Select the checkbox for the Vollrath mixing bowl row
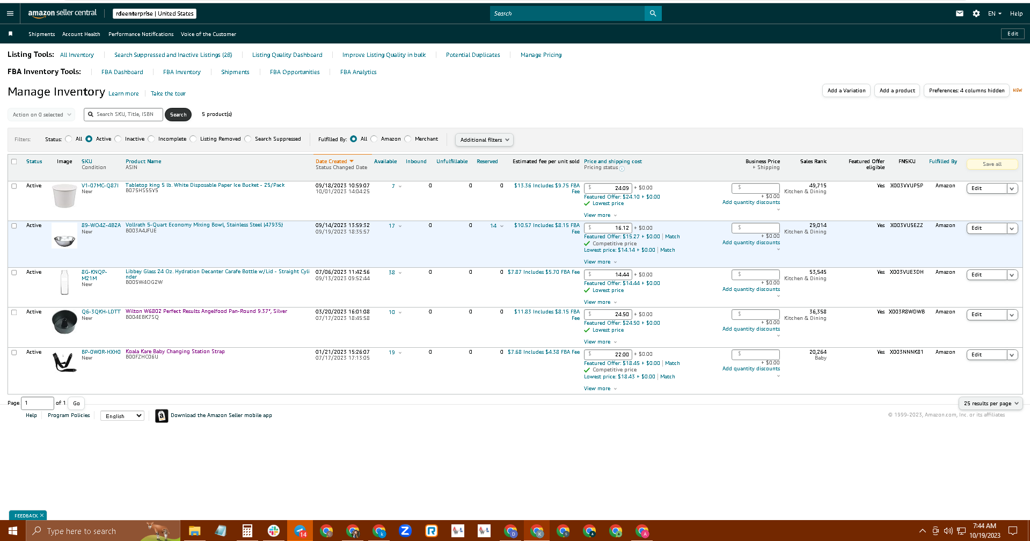Screen dimensions: 1030x541 pos(14,226)
